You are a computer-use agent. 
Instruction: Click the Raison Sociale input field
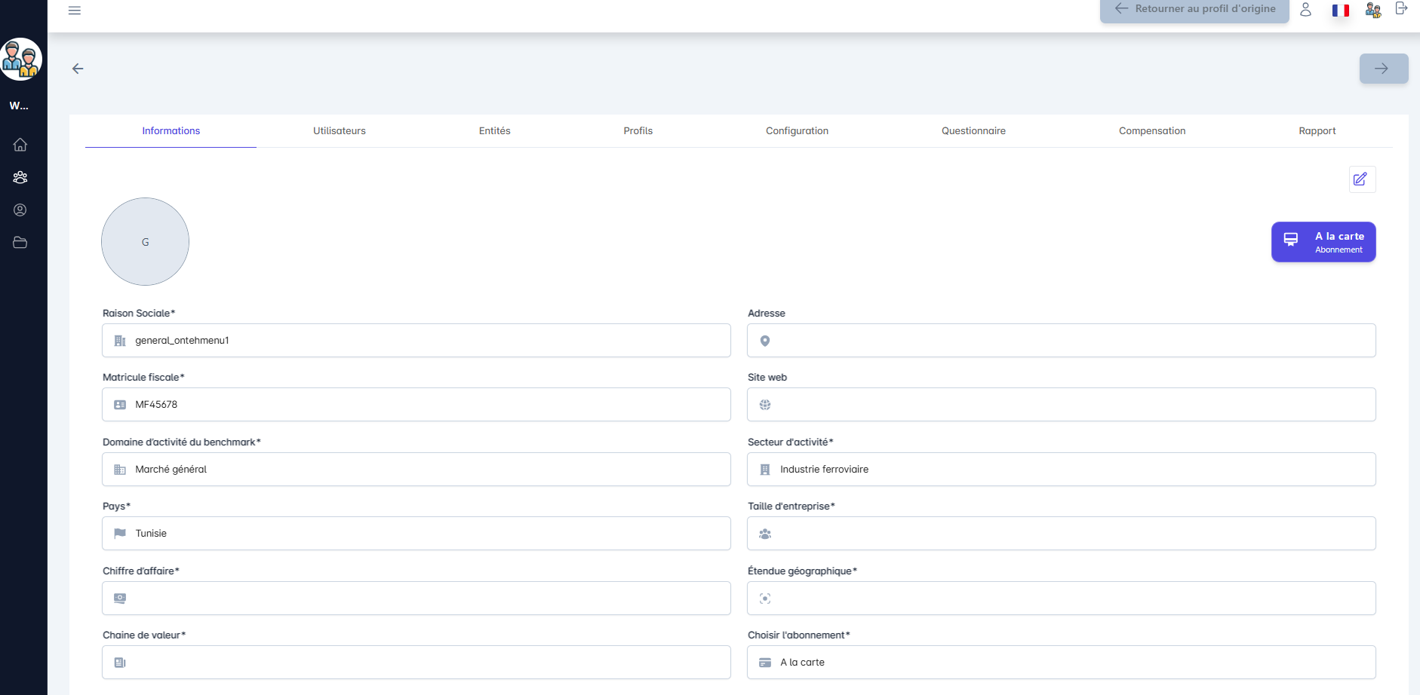tap(416, 341)
